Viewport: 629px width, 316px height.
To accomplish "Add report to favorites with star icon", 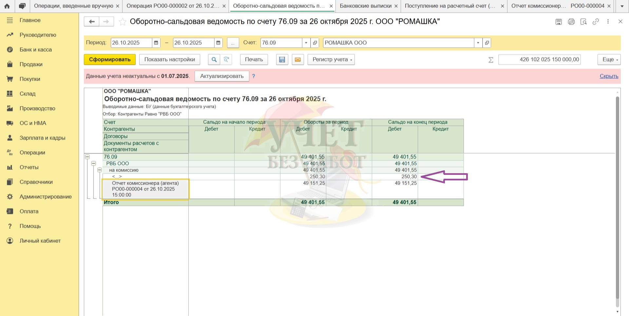I will tap(123, 22).
